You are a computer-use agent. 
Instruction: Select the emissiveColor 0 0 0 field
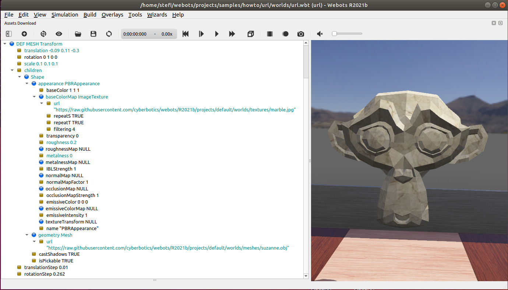click(67, 202)
